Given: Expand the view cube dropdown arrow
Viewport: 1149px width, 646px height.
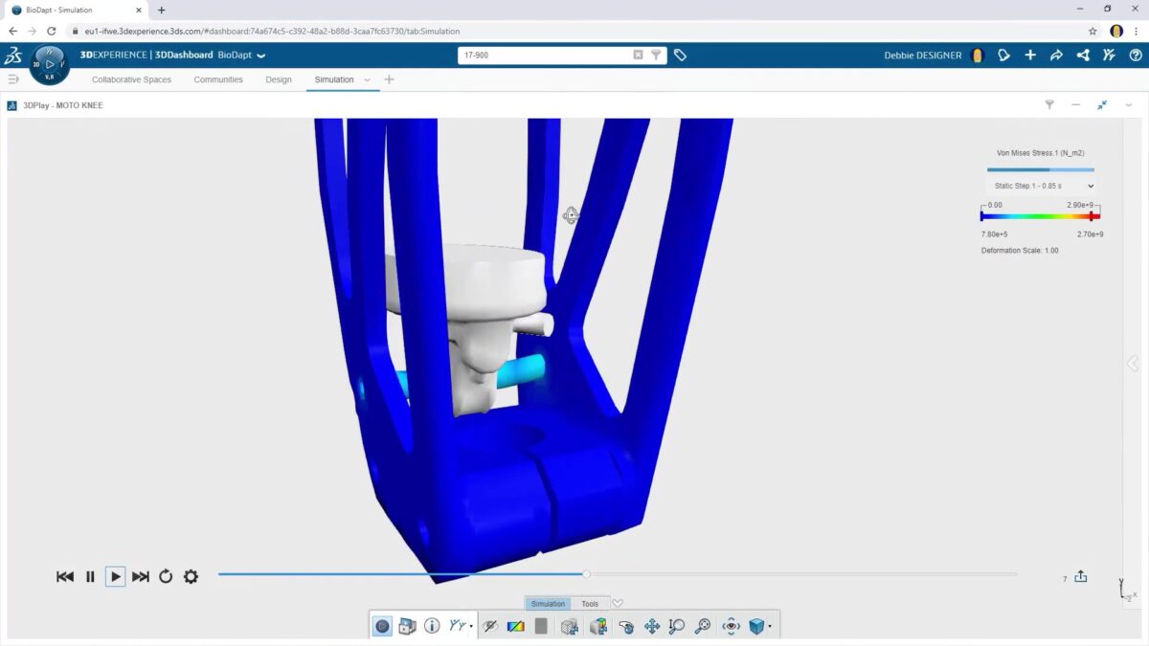Looking at the screenshot, I should 770,627.
